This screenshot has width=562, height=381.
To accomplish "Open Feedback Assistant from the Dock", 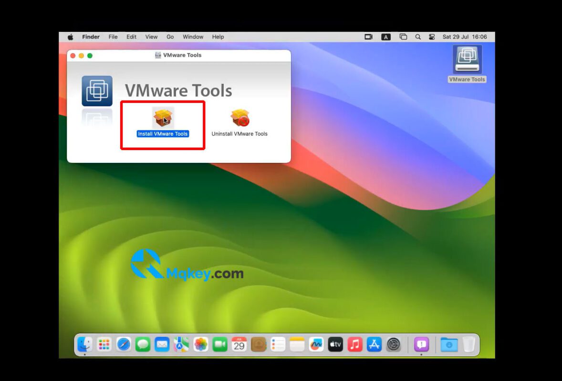I will (422, 344).
